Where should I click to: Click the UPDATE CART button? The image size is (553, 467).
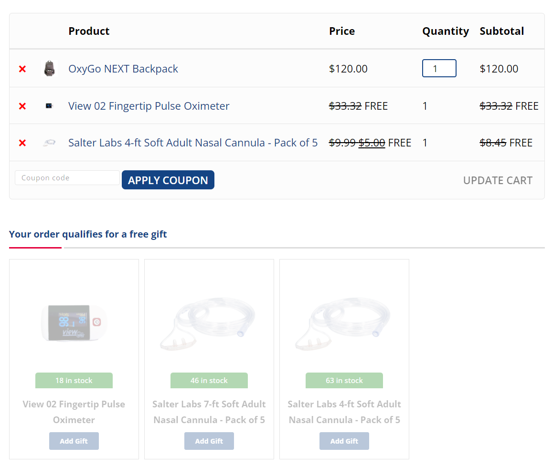[x=498, y=180]
